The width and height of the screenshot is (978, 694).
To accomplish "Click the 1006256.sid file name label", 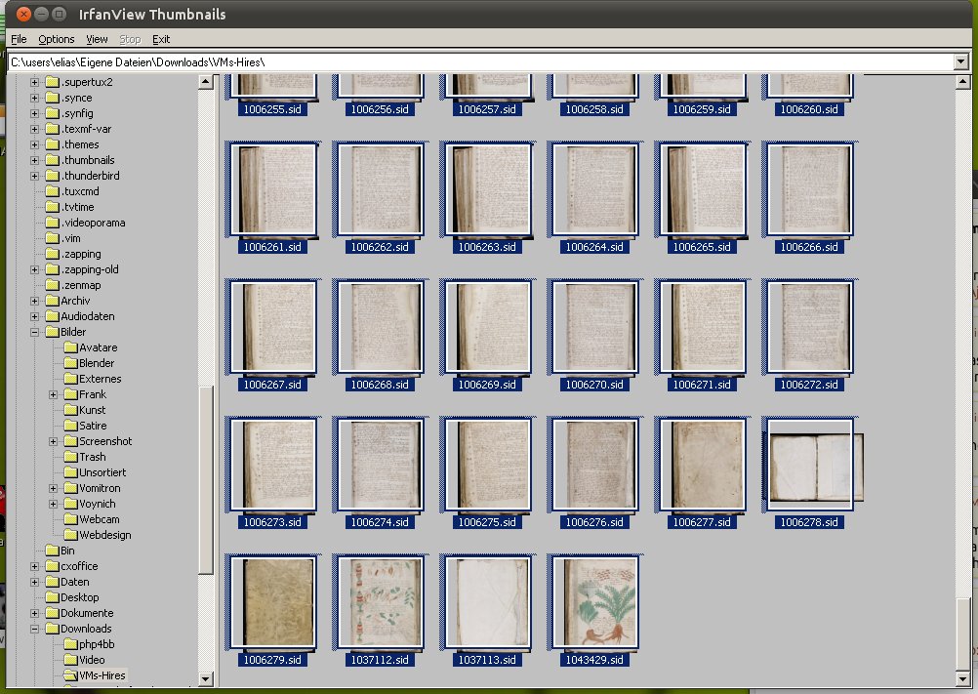I will coord(380,109).
